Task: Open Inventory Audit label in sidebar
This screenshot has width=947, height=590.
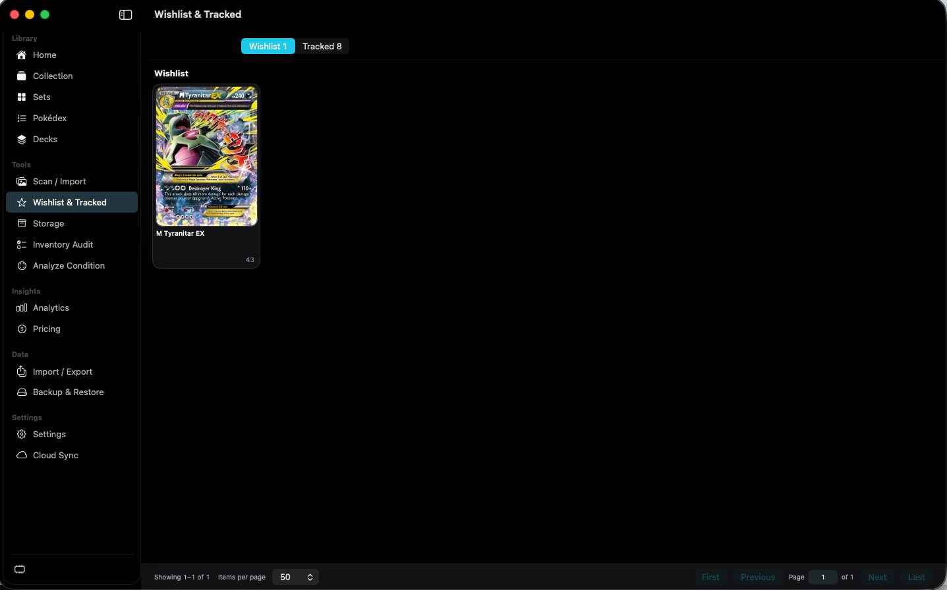Action: click(x=63, y=244)
